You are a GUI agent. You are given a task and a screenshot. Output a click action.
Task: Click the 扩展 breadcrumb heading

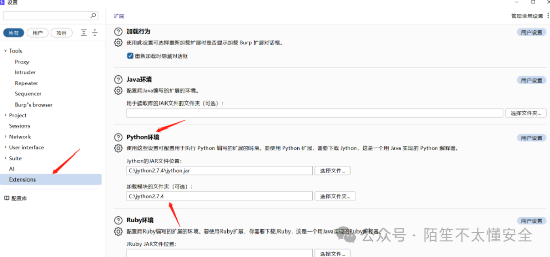119,16
